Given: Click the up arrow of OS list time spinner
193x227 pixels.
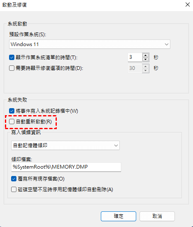Looking at the screenshot, I should (x=146, y=56).
